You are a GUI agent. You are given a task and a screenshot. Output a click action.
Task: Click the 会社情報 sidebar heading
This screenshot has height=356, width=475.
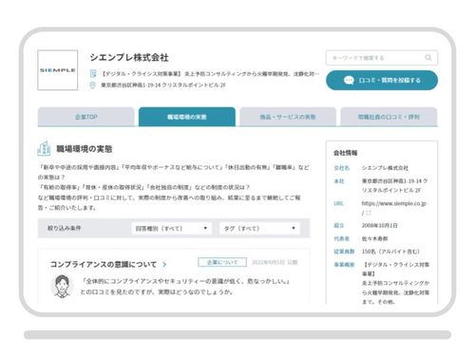click(345, 153)
